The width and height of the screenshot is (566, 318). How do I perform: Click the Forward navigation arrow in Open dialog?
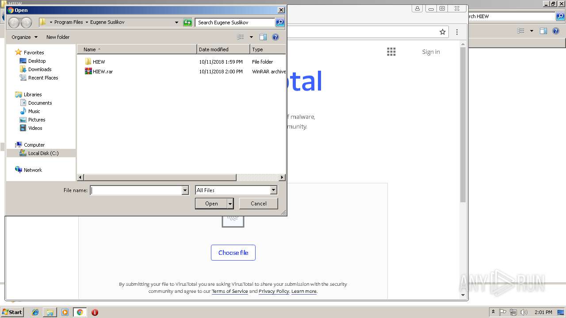26,23
